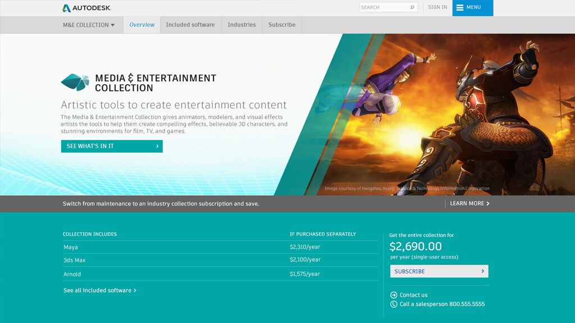Click the Artistic tools to create entertainment content headline
Screen dimensions: 575x323
(x=174, y=105)
